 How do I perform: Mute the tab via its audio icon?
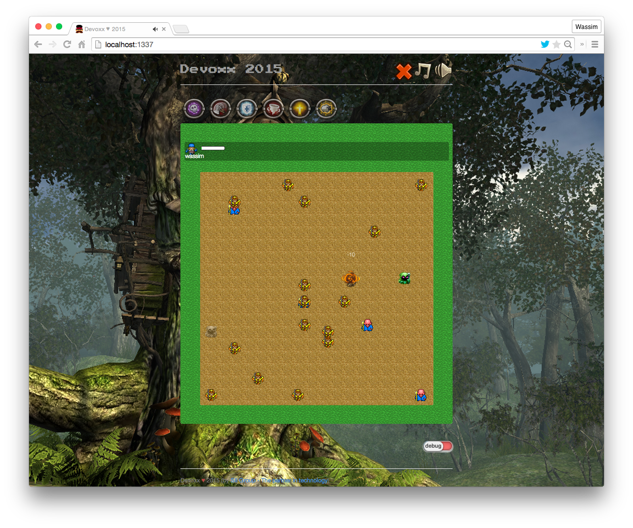(x=155, y=29)
